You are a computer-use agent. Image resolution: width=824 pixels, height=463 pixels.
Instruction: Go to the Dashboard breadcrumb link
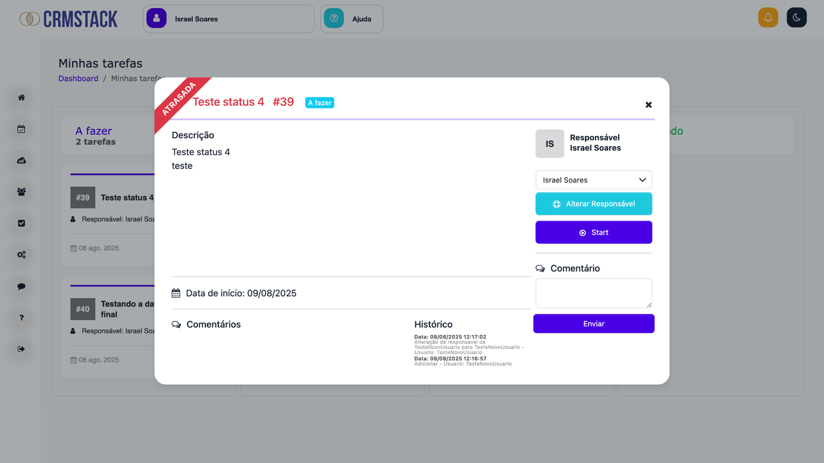coord(78,79)
